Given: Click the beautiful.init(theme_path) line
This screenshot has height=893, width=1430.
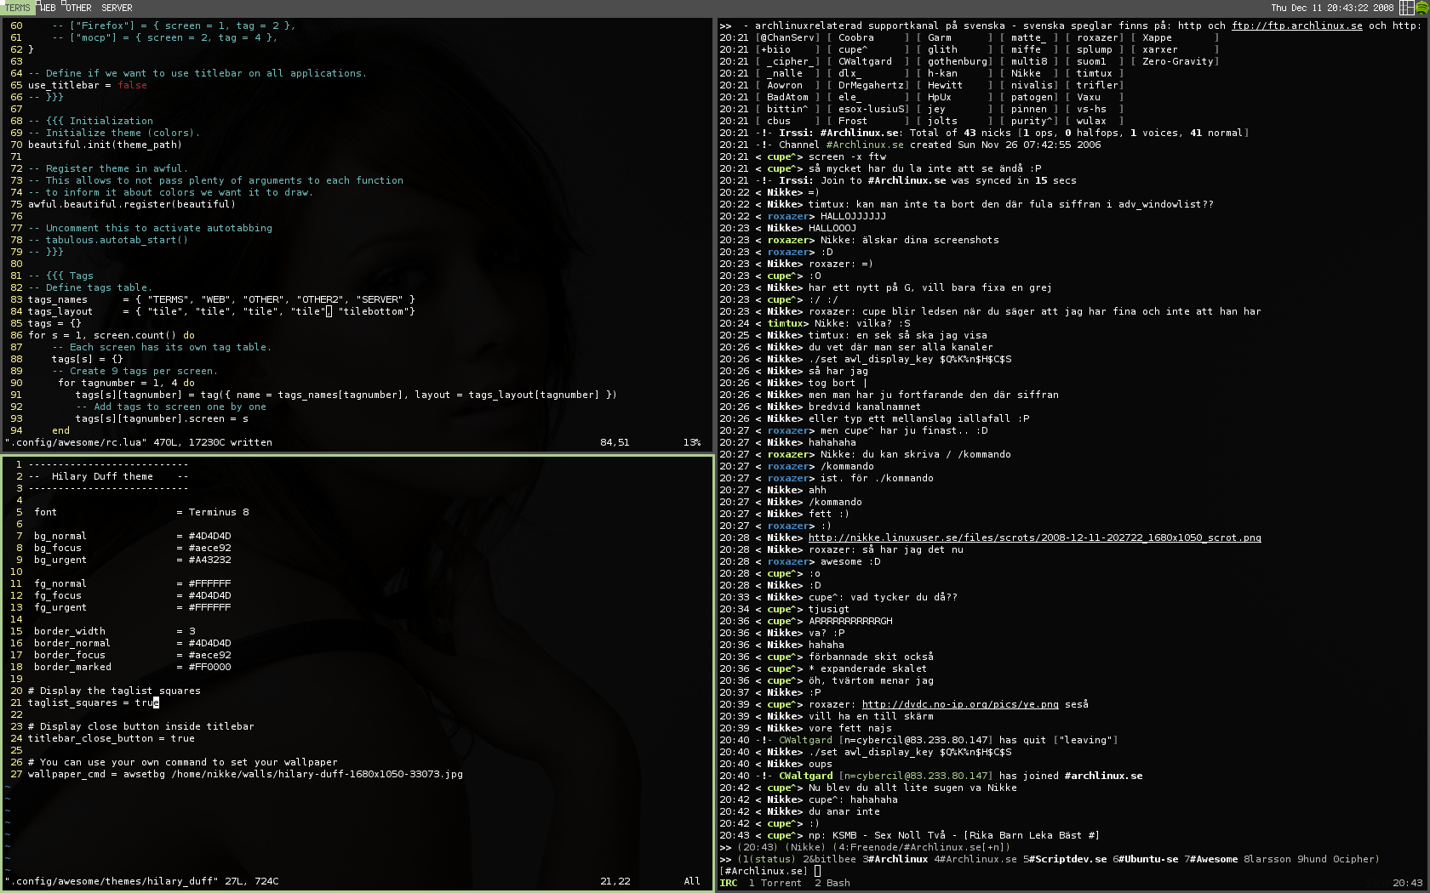Looking at the screenshot, I should tap(106, 145).
